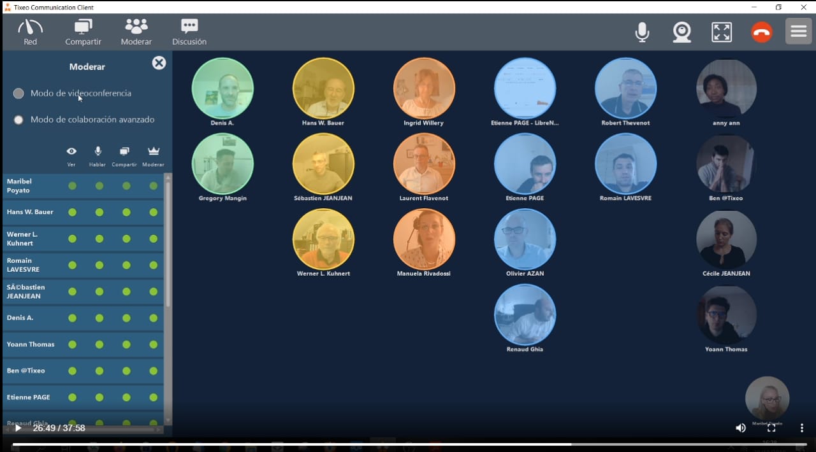The image size is (816, 452).
Task: Select Gregory Mangin's video thumbnail
Action: pos(222,164)
